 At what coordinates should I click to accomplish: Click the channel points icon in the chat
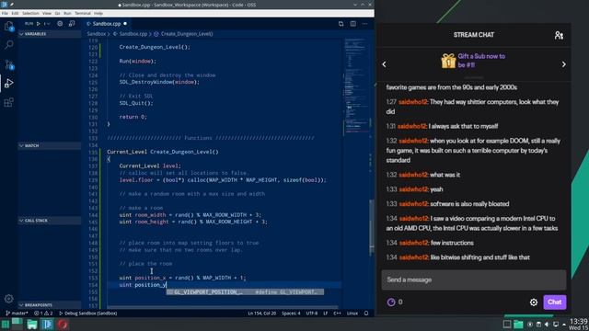[x=391, y=302]
